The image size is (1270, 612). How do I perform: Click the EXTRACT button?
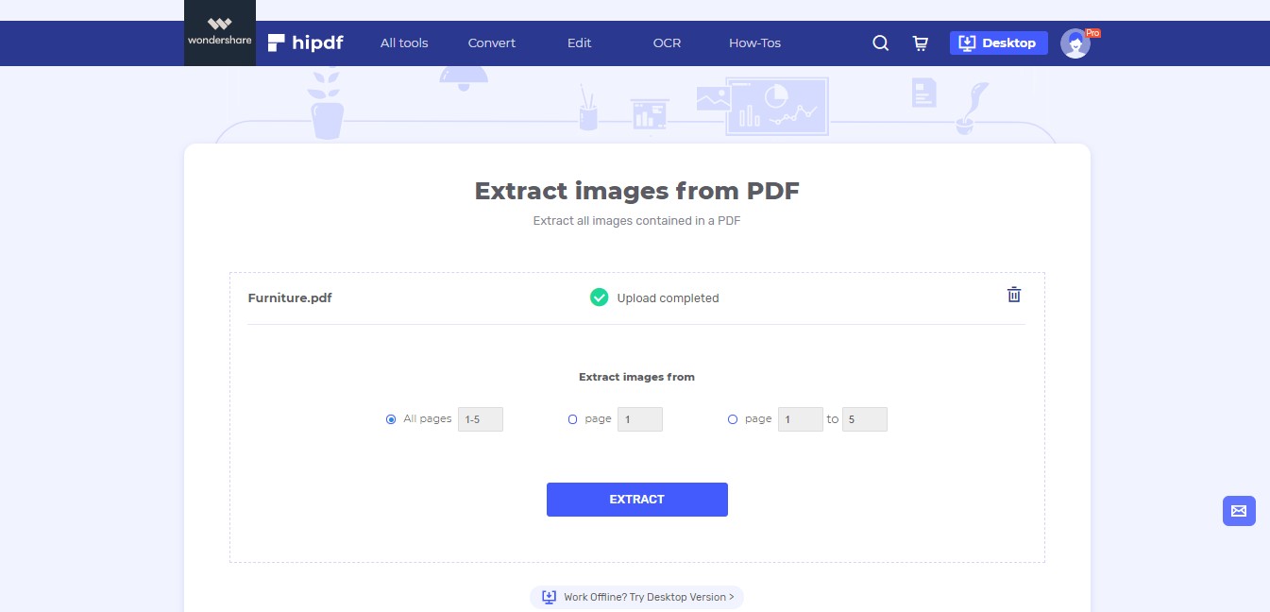[x=637, y=500]
